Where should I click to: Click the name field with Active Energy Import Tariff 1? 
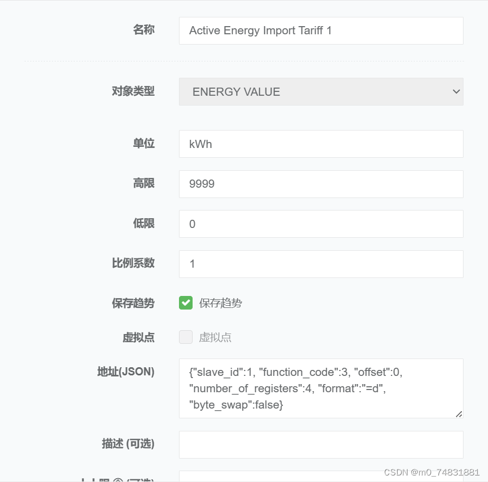(321, 30)
